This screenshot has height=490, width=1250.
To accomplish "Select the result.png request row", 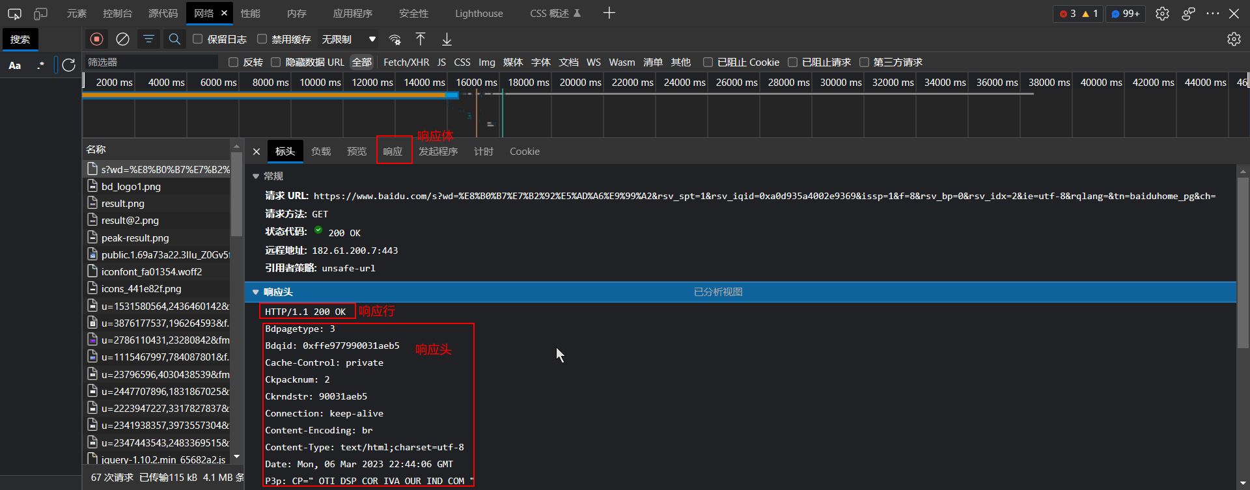I will pos(157,204).
